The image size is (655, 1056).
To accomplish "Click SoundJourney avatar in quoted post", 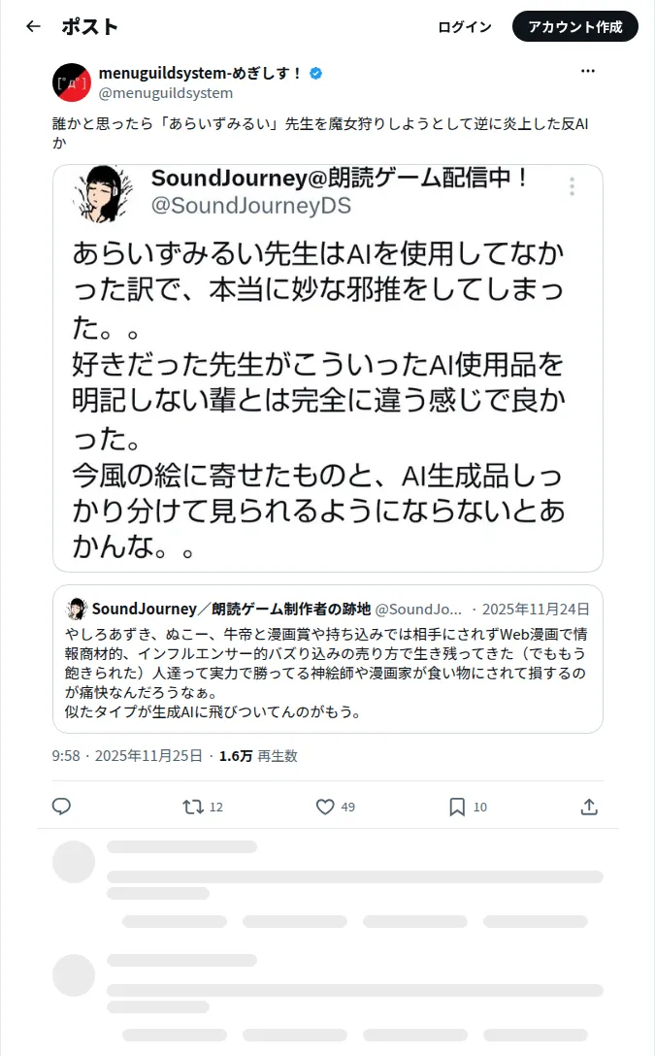I will (x=76, y=609).
